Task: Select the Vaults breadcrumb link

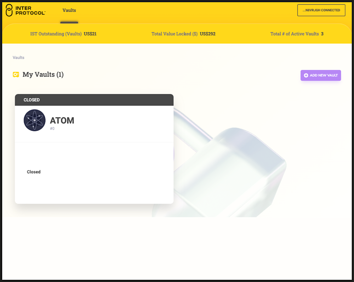Action: [18, 58]
